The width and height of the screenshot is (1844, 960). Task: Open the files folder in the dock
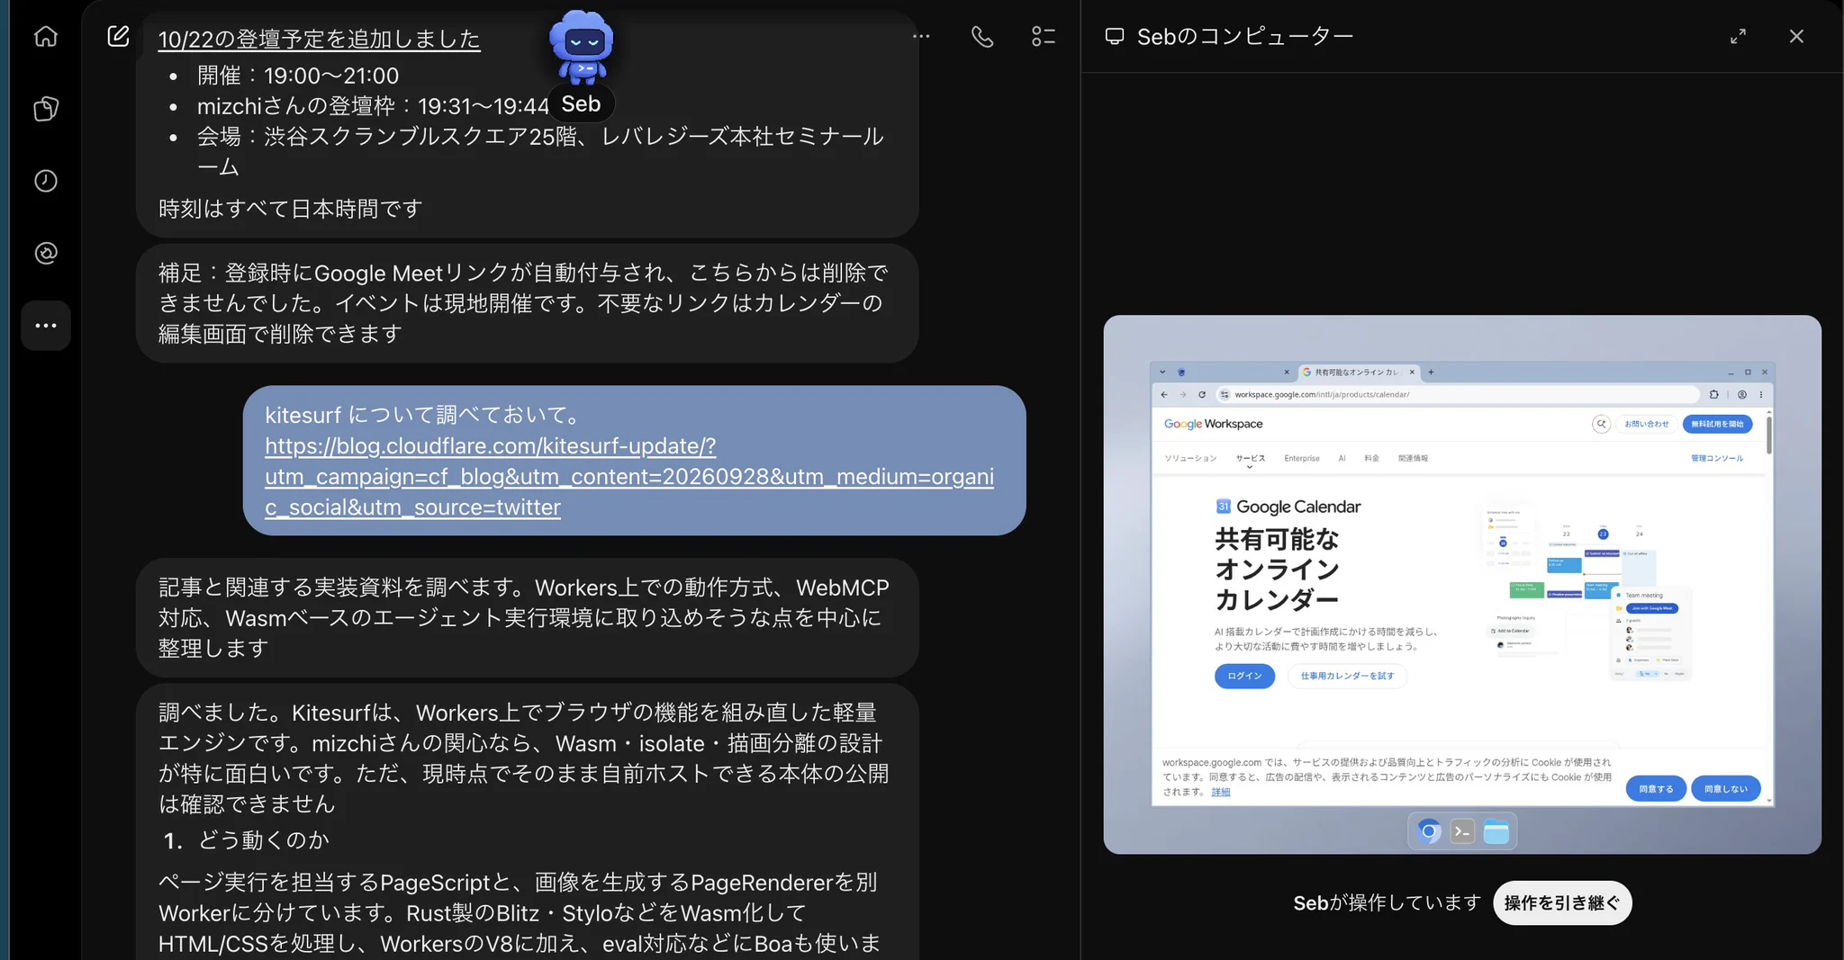click(1496, 832)
